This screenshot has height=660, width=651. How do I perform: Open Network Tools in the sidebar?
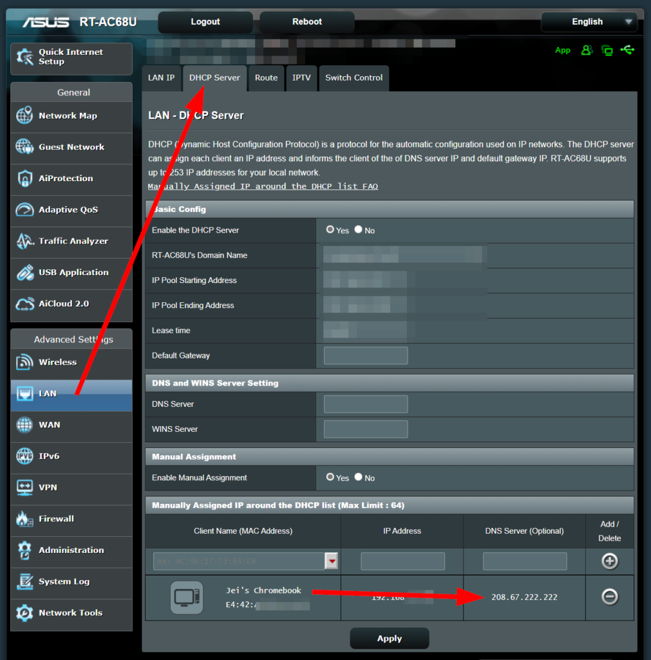pos(71,614)
